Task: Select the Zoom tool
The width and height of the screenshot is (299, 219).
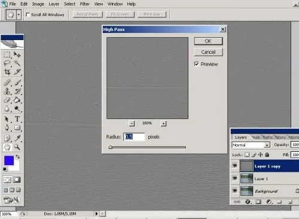Action: pos(17,147)
